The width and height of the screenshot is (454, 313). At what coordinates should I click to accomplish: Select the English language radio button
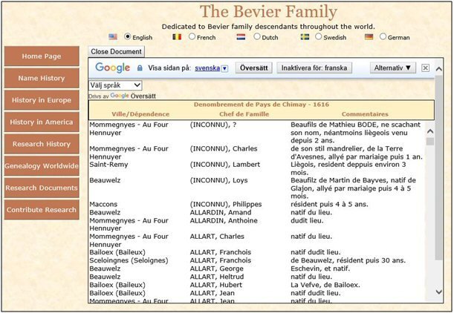tap(127, 36)
